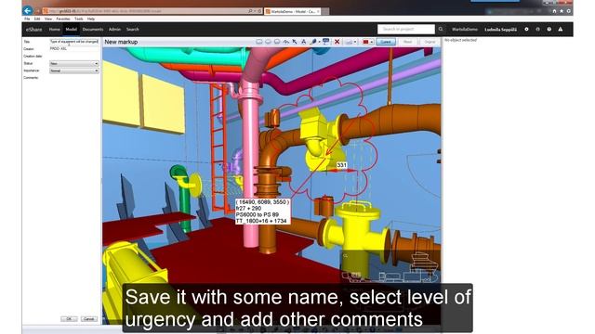Open the line style dropdown arrow
This screenshot has width=595, height=334.
(355, 42)
